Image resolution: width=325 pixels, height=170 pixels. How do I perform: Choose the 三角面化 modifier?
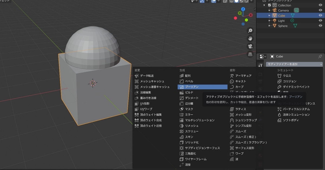click(203, 154)
